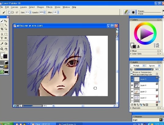Screen dimensions: 164x125
Task: Open the Effects menu
Action: point(49,7)
